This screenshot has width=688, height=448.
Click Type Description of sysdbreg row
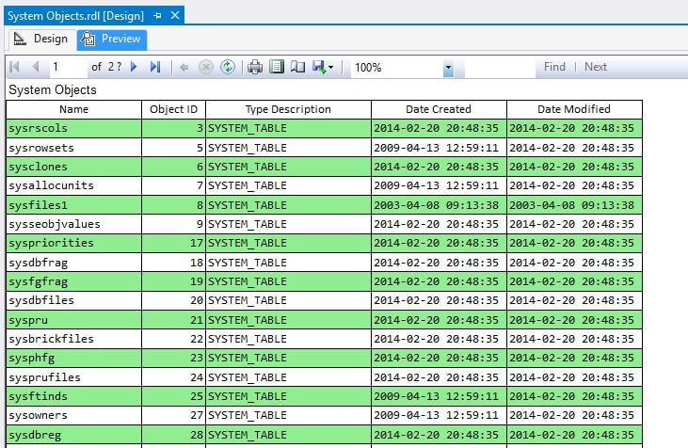point(288,435)
